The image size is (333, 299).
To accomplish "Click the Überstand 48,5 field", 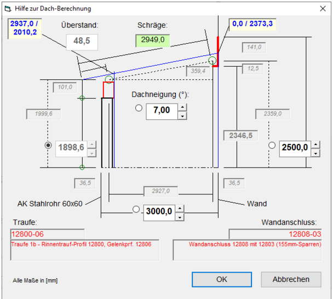I will (x=82, y=42).
